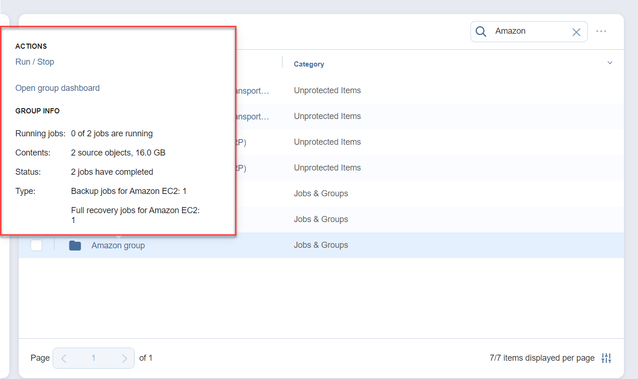Expand the chevron in the table header
Screen dimensions: 638x379
click(609, 63)
